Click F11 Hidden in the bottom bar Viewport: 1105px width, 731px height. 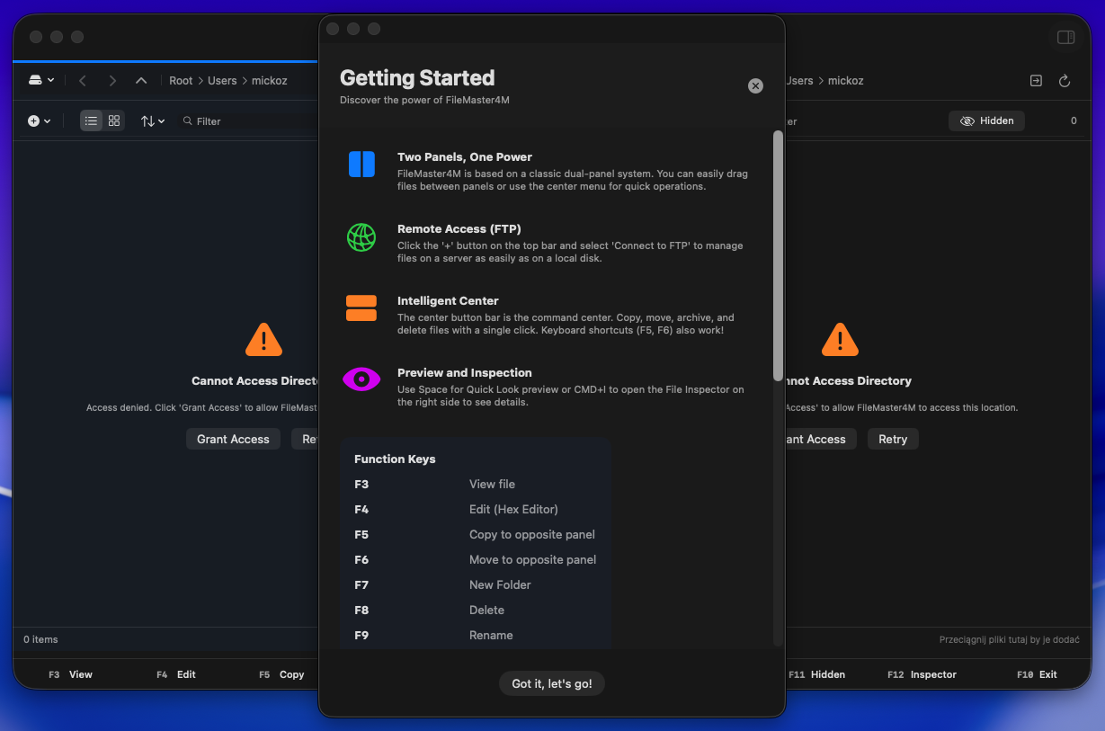click(x=816, y=674)
